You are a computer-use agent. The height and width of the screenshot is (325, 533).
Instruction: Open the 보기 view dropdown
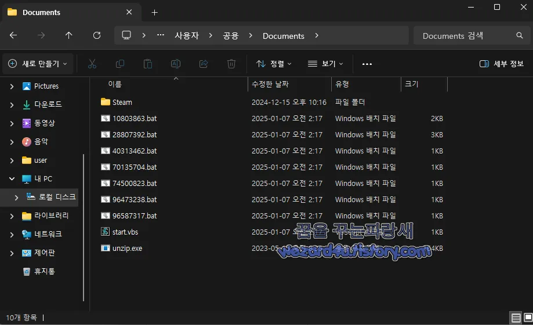325,64
